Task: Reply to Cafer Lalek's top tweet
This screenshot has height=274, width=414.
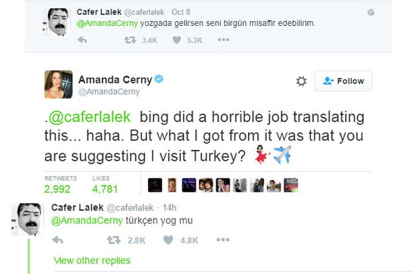Action: point(82,40)
